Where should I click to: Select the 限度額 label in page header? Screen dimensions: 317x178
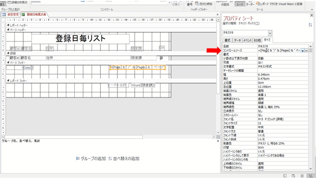(x=137, y=48)
